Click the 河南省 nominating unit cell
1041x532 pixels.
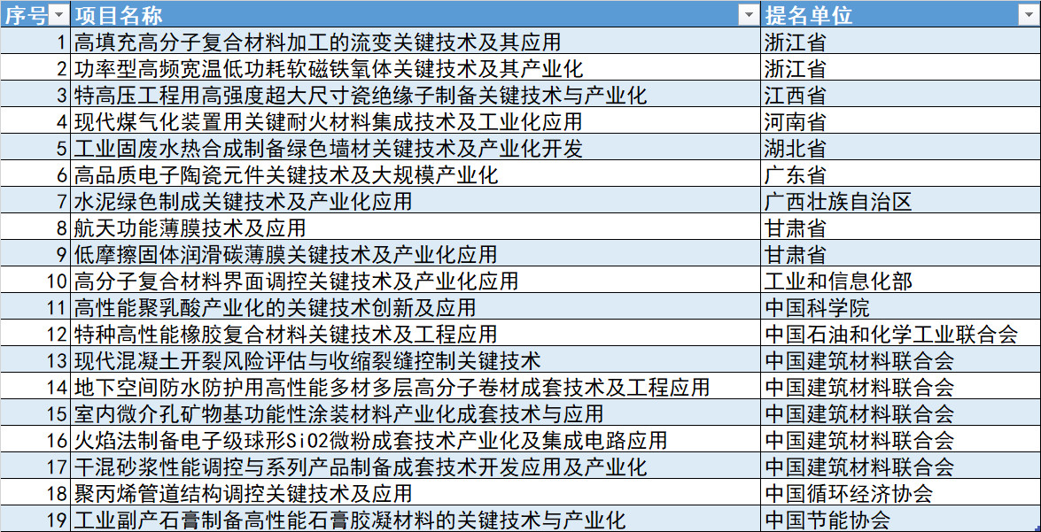click(796, 121)
